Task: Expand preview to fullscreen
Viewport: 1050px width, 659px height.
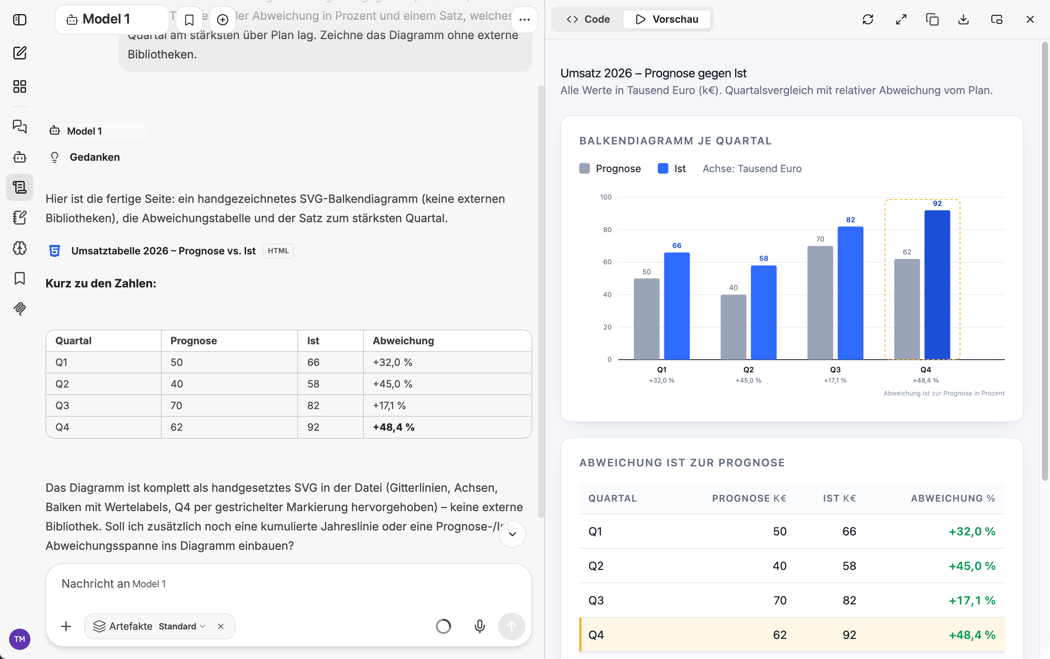Action: click(901, 19)
